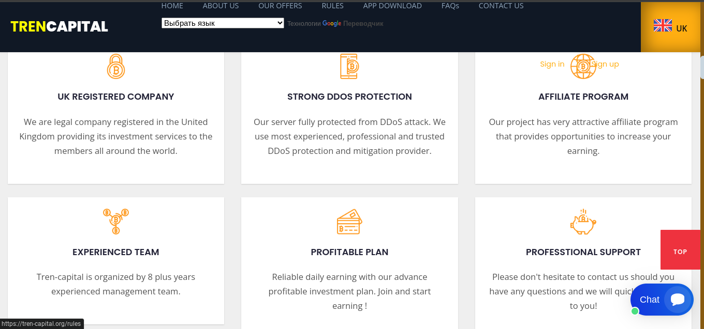The width and height of the screenshot is (704, 329).
Task: Navigate to RULES page
Action: (332, 6)
